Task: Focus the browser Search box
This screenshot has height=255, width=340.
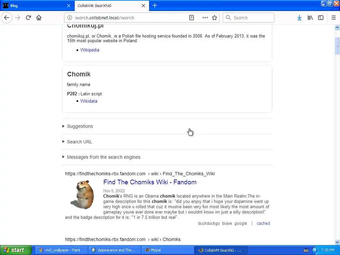Action: coord(248,18)
